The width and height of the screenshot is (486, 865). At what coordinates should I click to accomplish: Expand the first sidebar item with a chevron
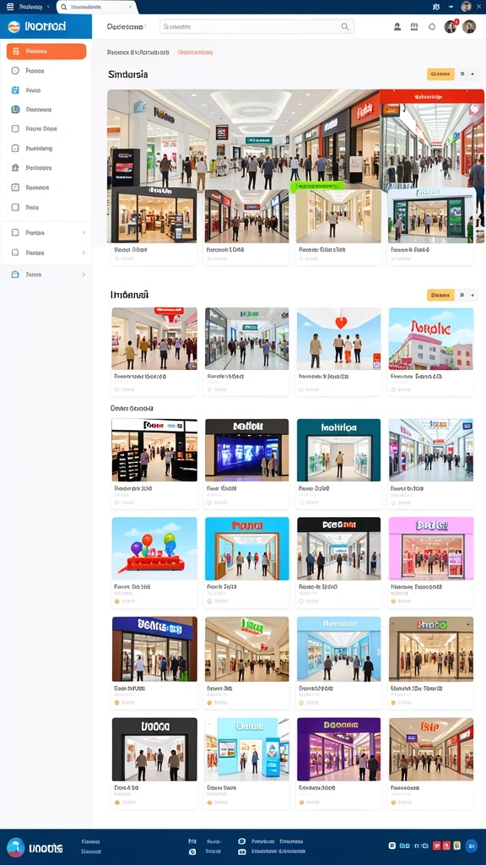46,233
